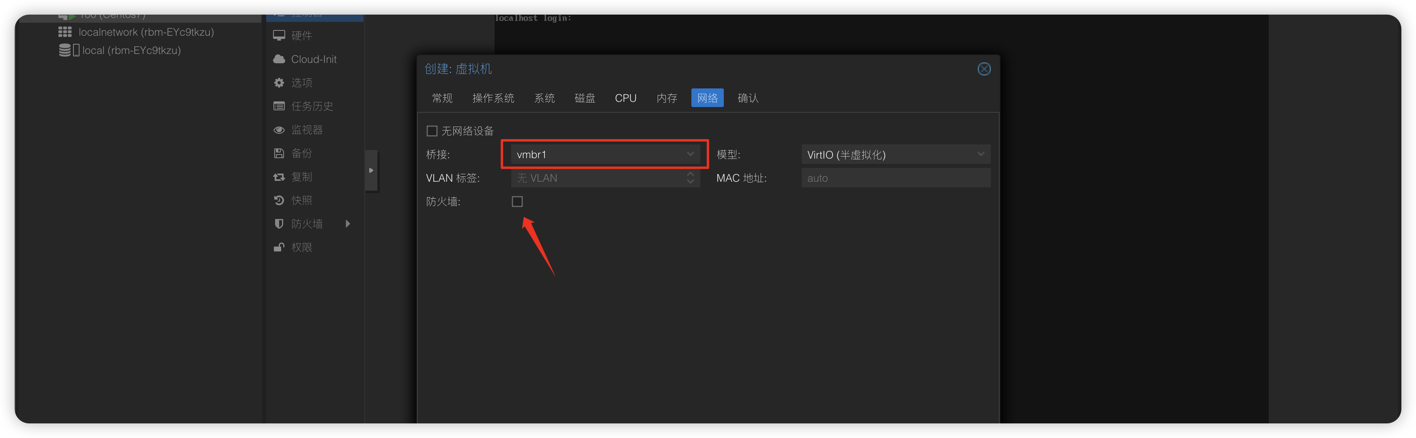Click the Backup floppy disk icon
Screen dimensions: 1416x438
point(279,153)
